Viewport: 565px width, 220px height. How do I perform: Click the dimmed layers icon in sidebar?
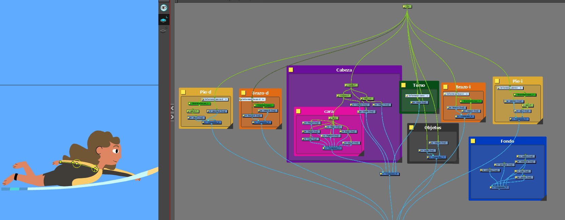(x=163, y=31)
